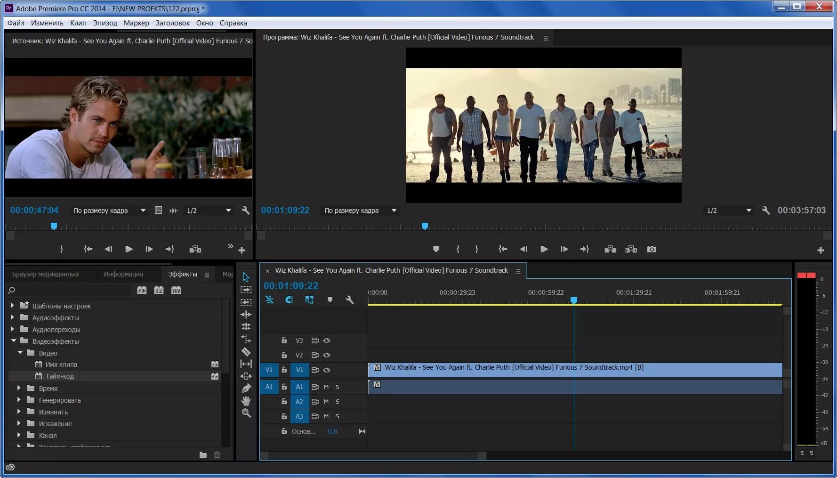
Task: Open the Маркер menu
Action: (136, 23)
